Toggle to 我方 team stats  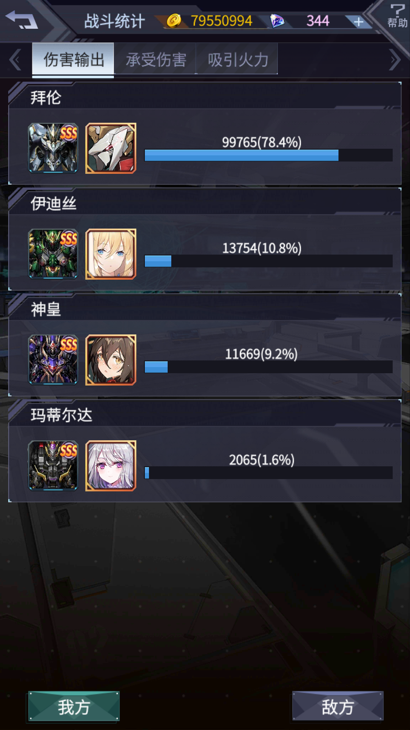[74, 707]
